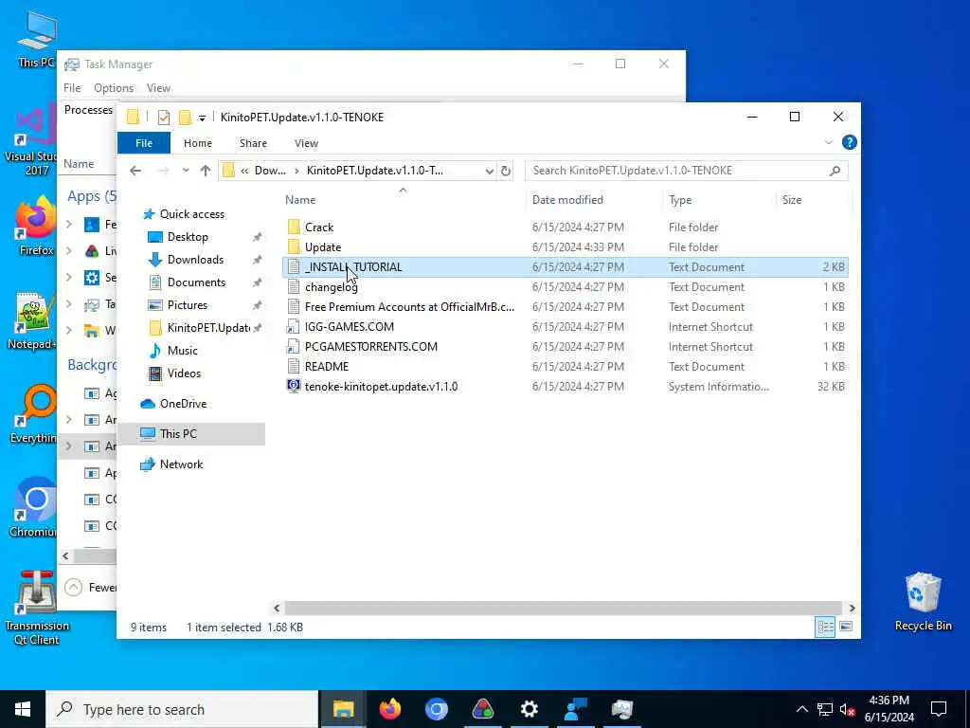Open Settings gear on the taskbar
The width and height of the screenshot is (970, 728).
529,709
